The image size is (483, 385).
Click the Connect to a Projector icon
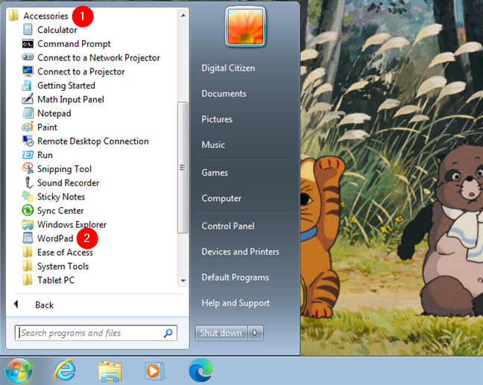coord(28,71)
